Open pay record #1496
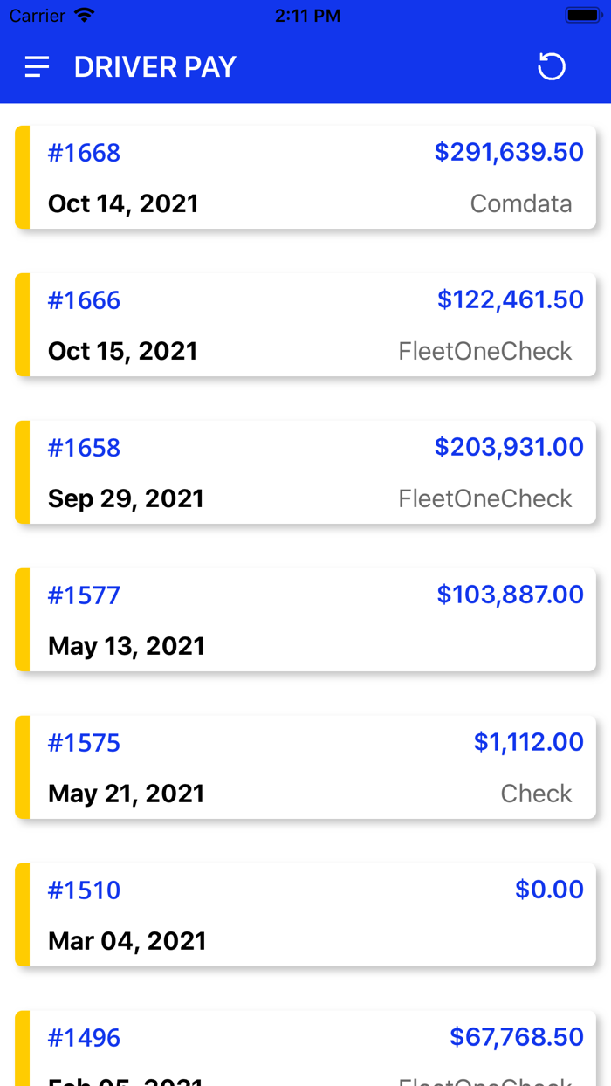 click(x=83, y=1037)
